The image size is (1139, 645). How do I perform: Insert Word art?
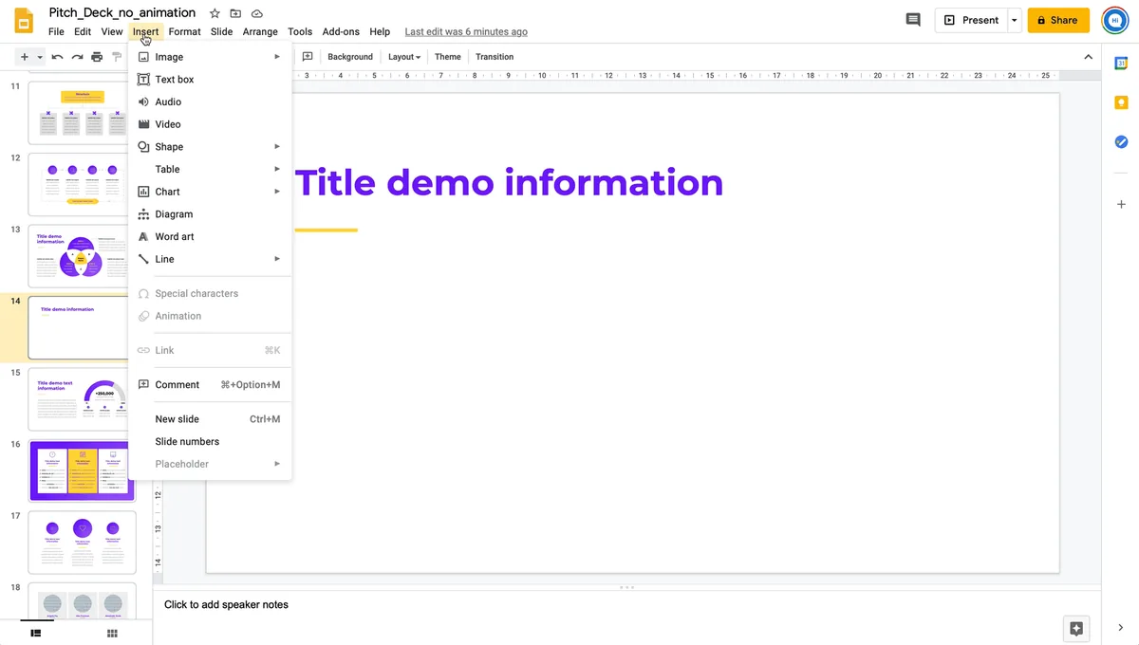(x=210, y=236)
